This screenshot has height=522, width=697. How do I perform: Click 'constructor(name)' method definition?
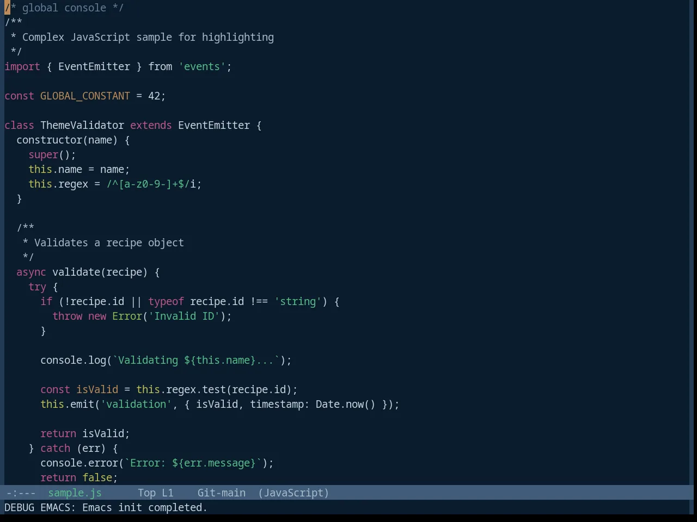[x=67, y=140]
